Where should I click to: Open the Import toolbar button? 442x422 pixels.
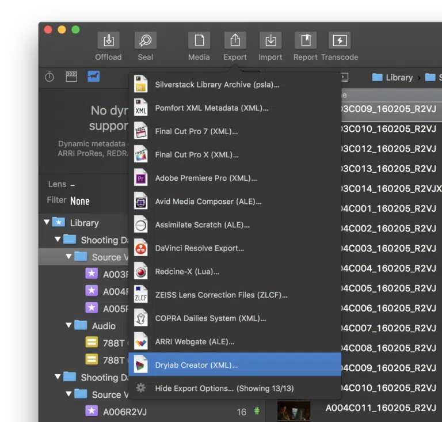[x=270, y=41]
